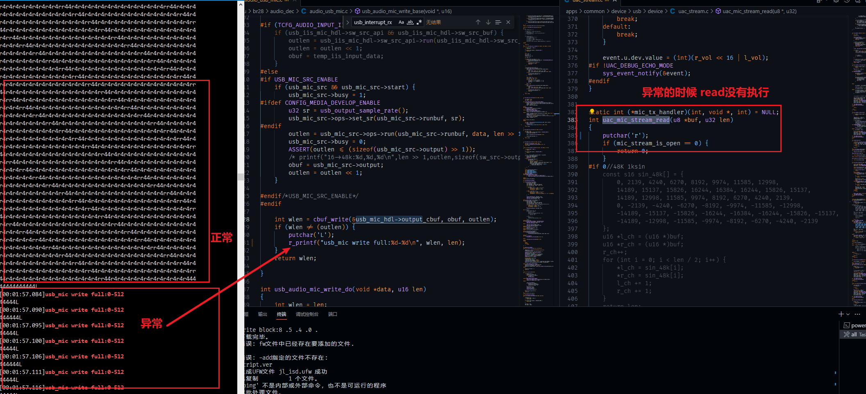Click uac_stream.c breadcrumb in right editor
Image resolution: width=866 pixels, height=394 pixels.
coord(693,11)
